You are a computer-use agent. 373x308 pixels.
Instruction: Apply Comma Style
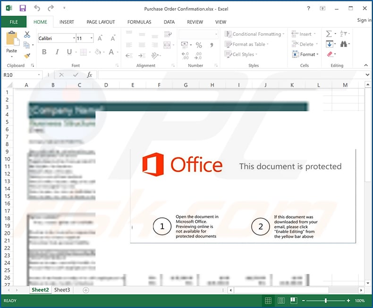pyautogui.click(x=212, y=45)
